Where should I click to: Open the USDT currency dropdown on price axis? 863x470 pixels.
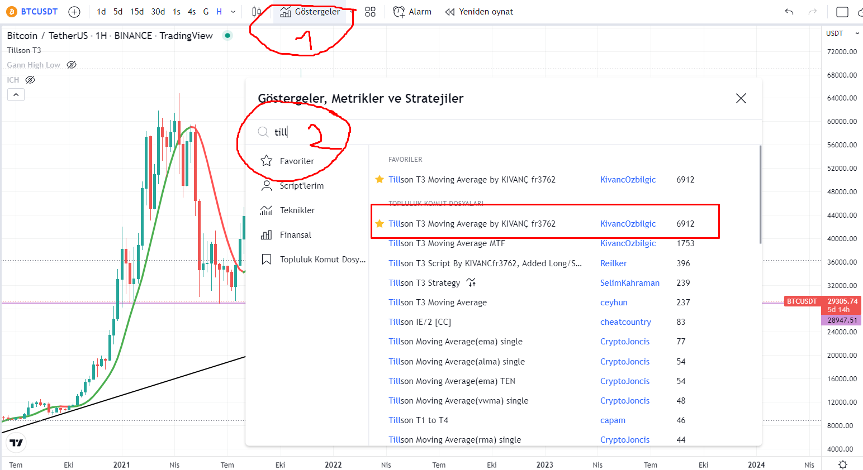coord(842,33)
